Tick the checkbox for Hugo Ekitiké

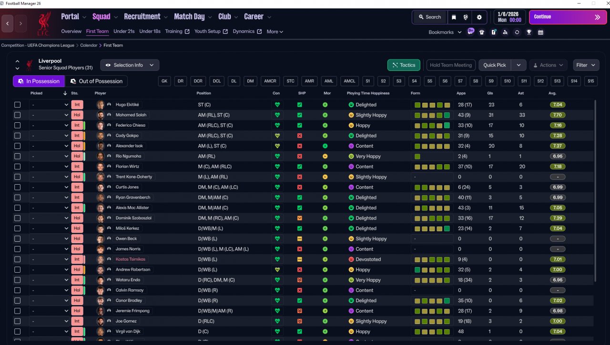coord(18,105)
